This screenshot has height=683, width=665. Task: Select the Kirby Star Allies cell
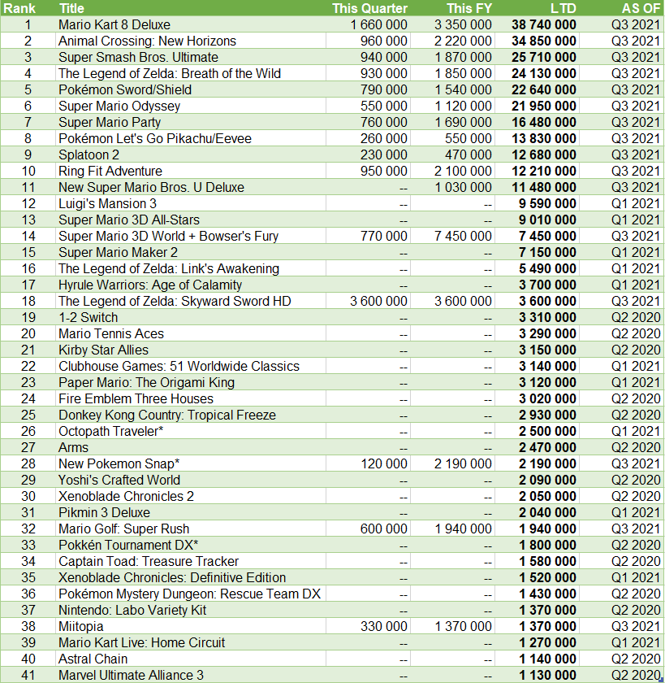click(191, 350)
